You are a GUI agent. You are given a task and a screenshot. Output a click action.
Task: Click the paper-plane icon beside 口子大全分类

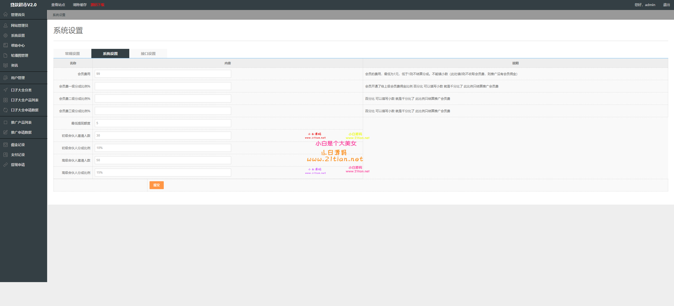click(6, 90)
